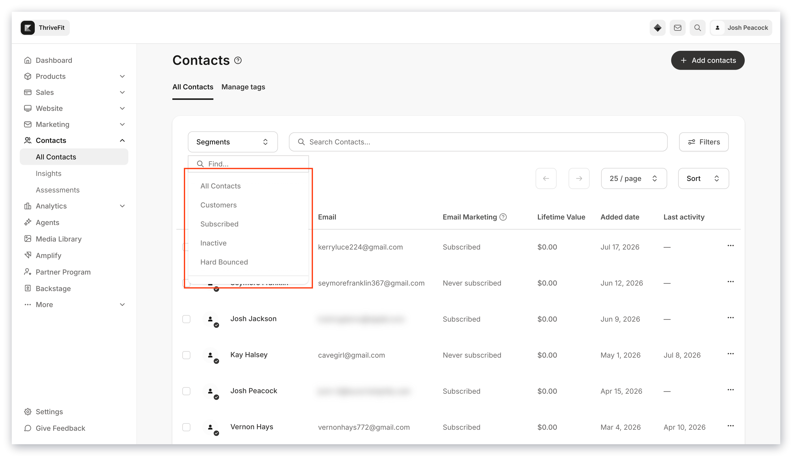Click Josh Jackson's avatar icon
The image size is (792, 456).
[211, 319]
